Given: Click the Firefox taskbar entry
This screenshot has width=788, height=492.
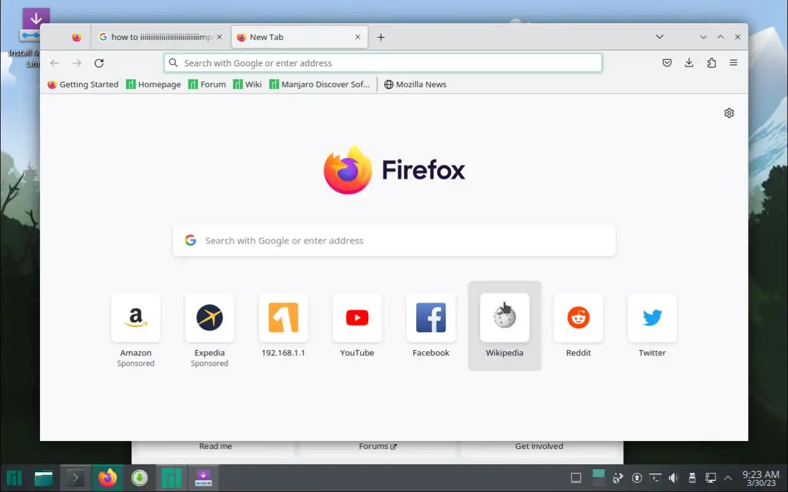Looking at the screenshot, I should (108, 477).
